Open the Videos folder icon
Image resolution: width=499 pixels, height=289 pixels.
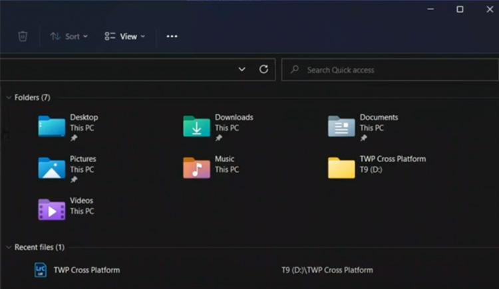[51, 209]
